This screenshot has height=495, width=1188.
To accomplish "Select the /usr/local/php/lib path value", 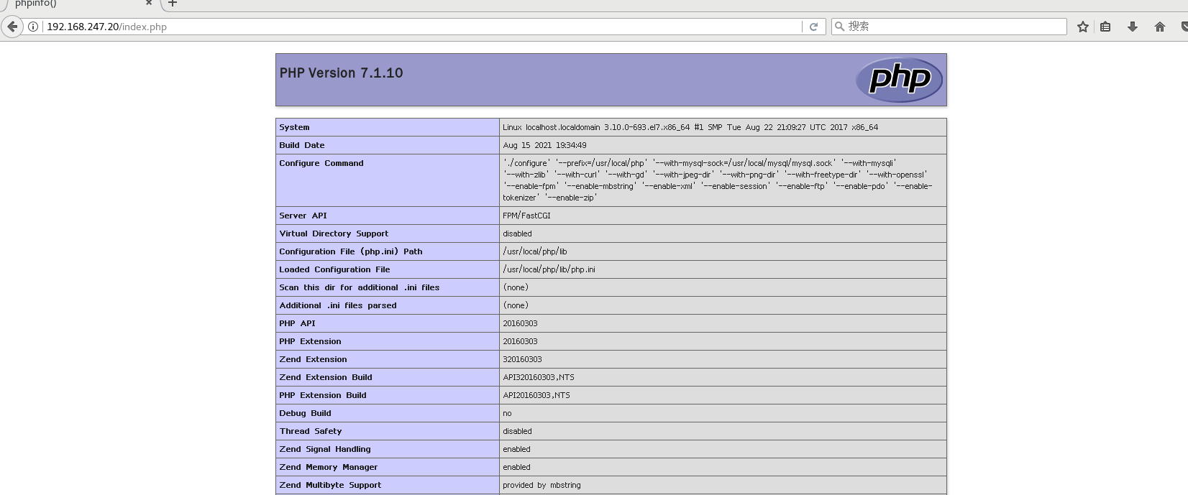I will 535,251.
